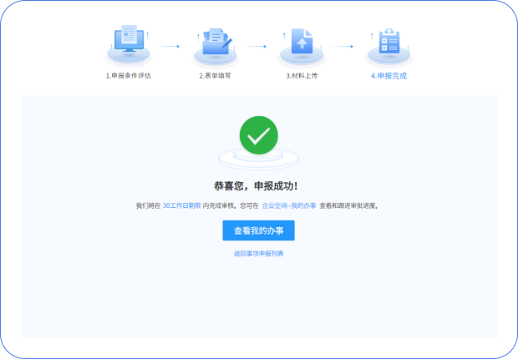Viewport: 518px width, 359px height.
Task: Open the 企业空间--我的办事 link
Action: pyautogui.click(x=289, y=205)
